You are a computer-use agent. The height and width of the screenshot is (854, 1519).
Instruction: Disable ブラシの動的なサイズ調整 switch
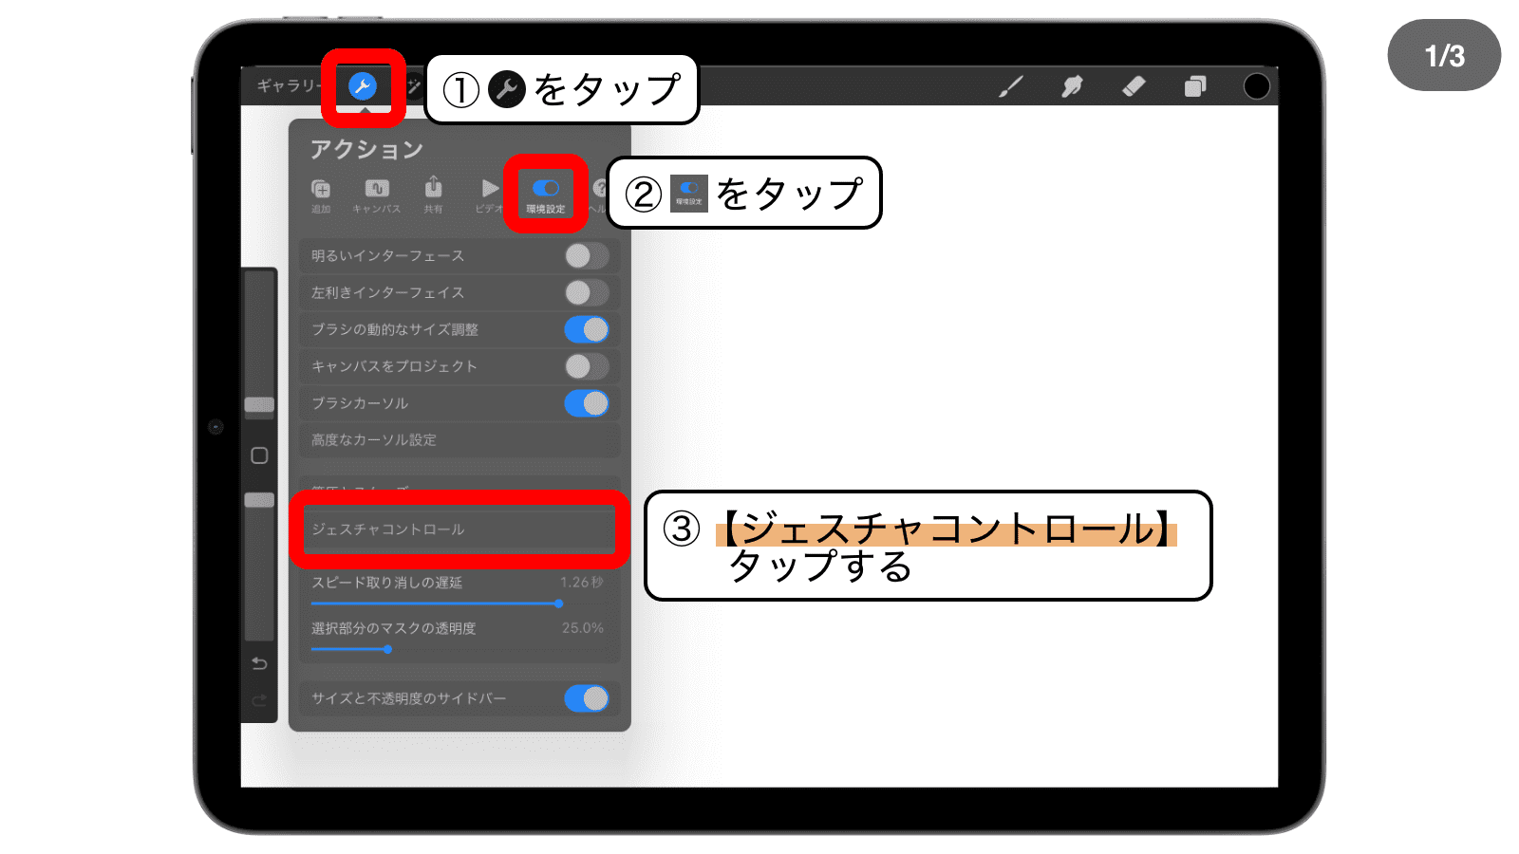click(x=587, y=329)
